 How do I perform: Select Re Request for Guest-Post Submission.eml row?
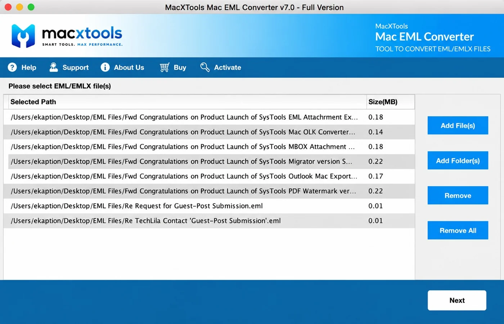pyautogui.click(x=209, y=206)
